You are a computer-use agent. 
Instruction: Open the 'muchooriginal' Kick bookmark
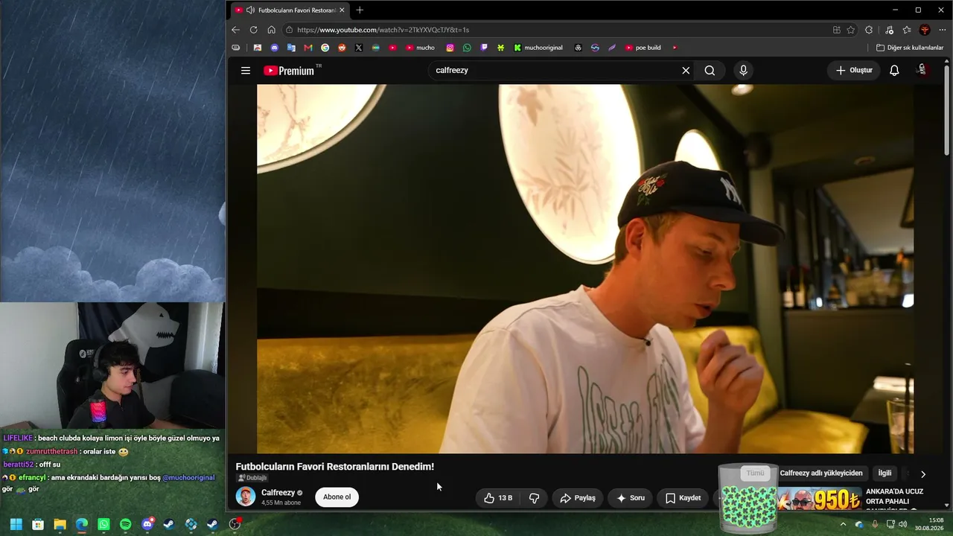538,48
